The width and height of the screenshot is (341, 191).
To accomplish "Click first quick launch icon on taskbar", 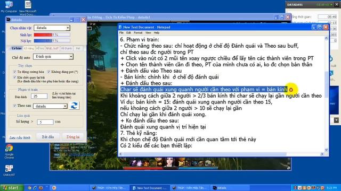I will point(29,188).
